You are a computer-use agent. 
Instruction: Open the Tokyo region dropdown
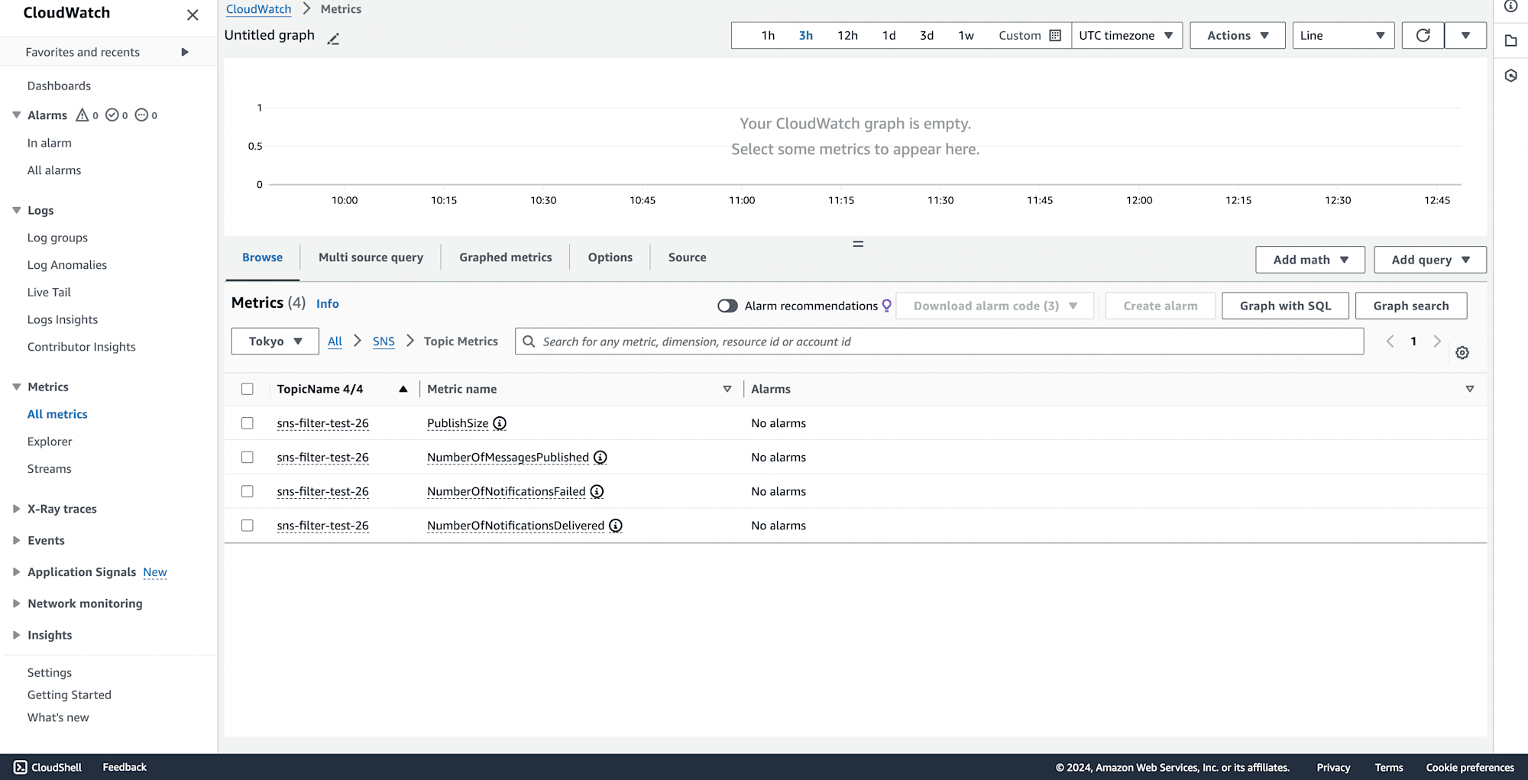275,341
